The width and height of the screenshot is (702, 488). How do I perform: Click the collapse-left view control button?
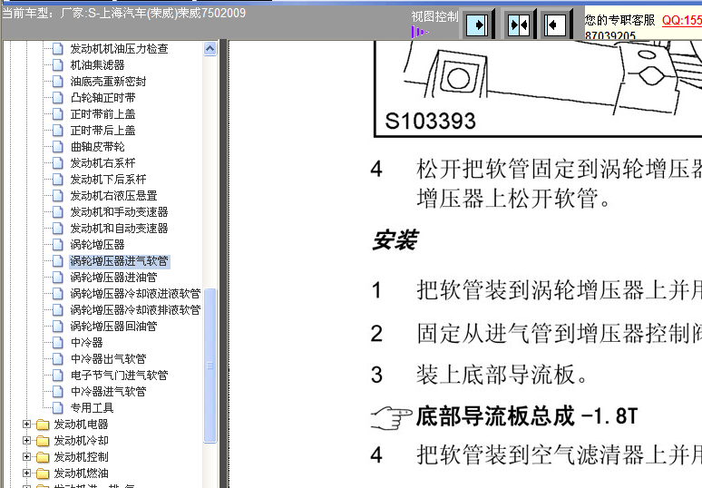[556, 24]
